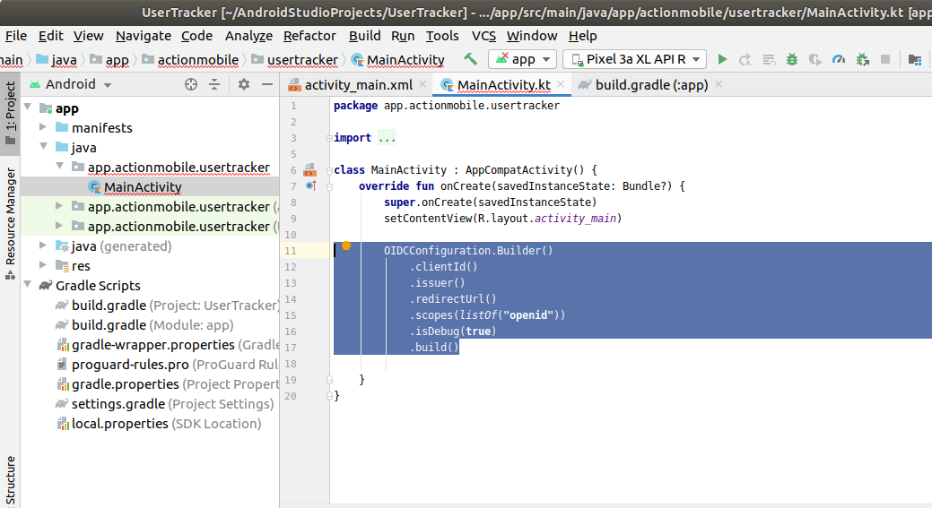Viewport: 932px width, 508px height.
Task: Click the Make Project hammer icon
Action: coord(470,59)
